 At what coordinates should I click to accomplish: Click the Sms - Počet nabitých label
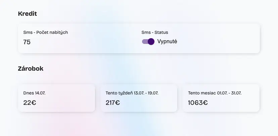[x=46, y=32]
